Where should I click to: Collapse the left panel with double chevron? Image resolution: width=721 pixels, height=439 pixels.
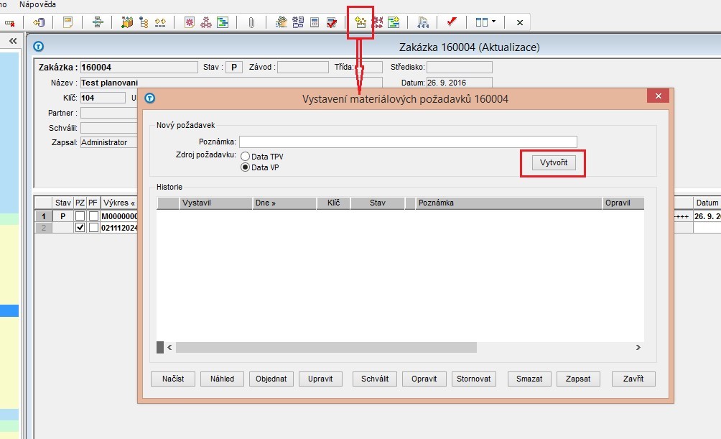click(14, 41)
